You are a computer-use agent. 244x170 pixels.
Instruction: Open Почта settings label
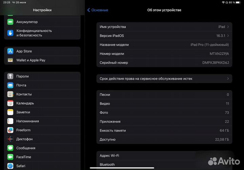click(x=21, y=85)
